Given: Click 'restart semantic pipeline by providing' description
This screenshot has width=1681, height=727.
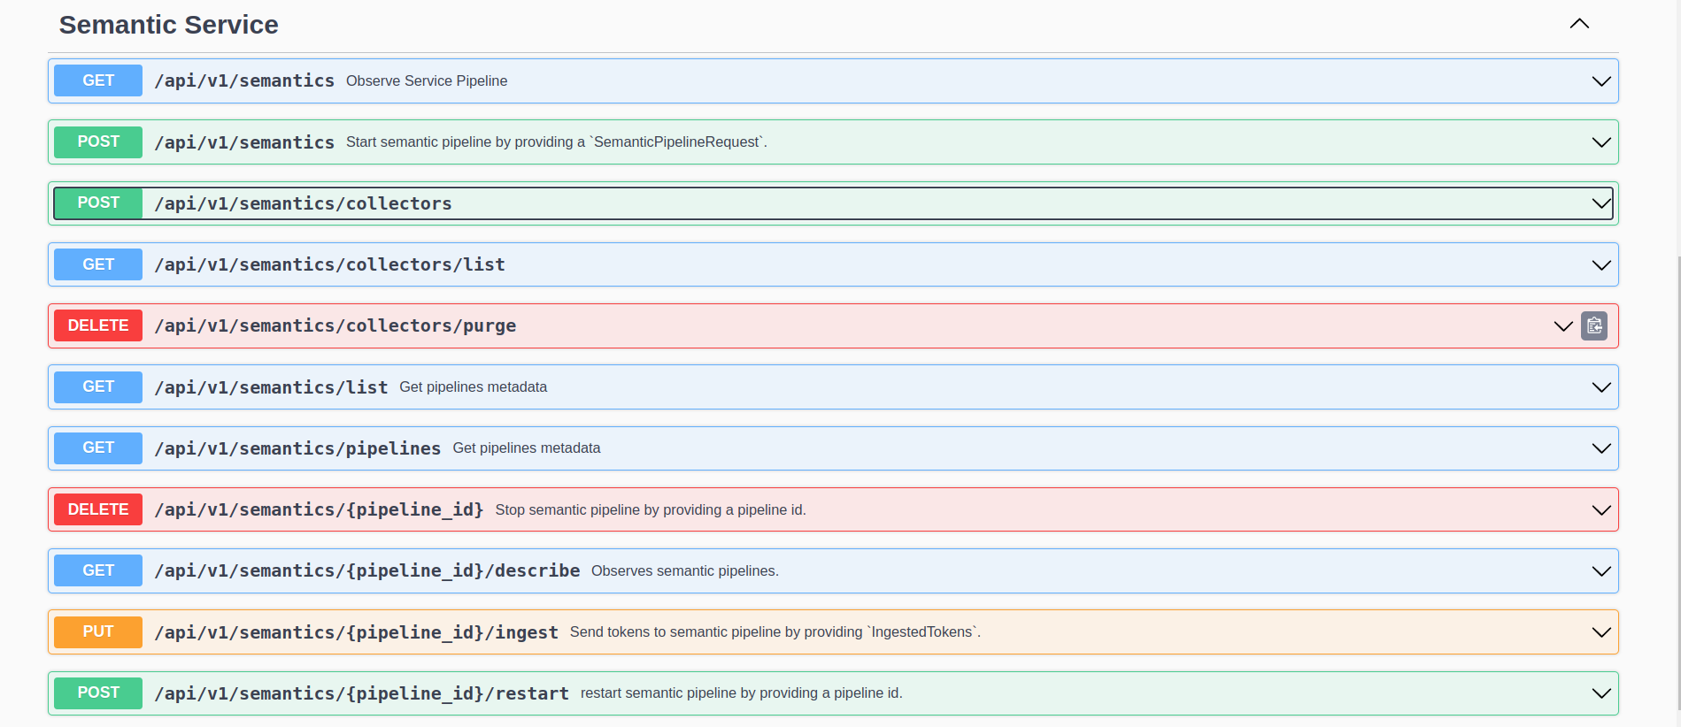Looking at the screenshot, I should pos(742,693).
